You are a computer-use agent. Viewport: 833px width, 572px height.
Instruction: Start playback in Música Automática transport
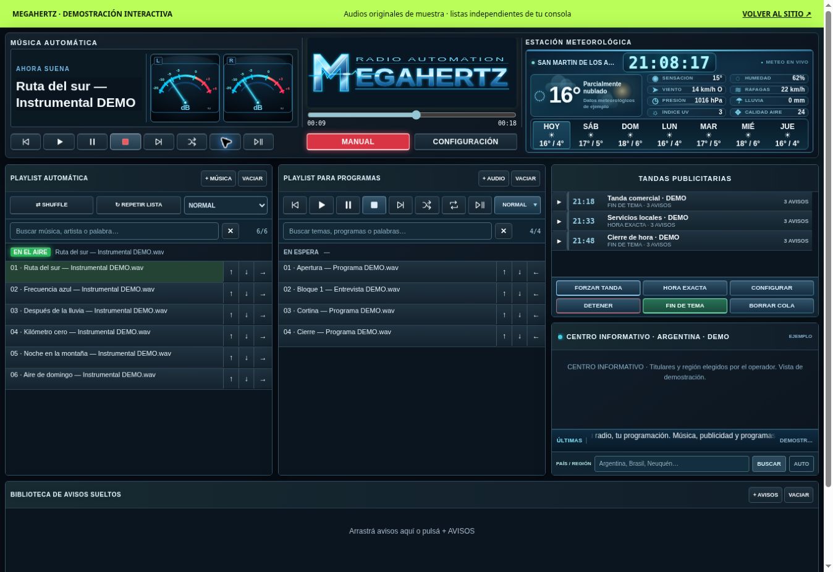point(59,141)
